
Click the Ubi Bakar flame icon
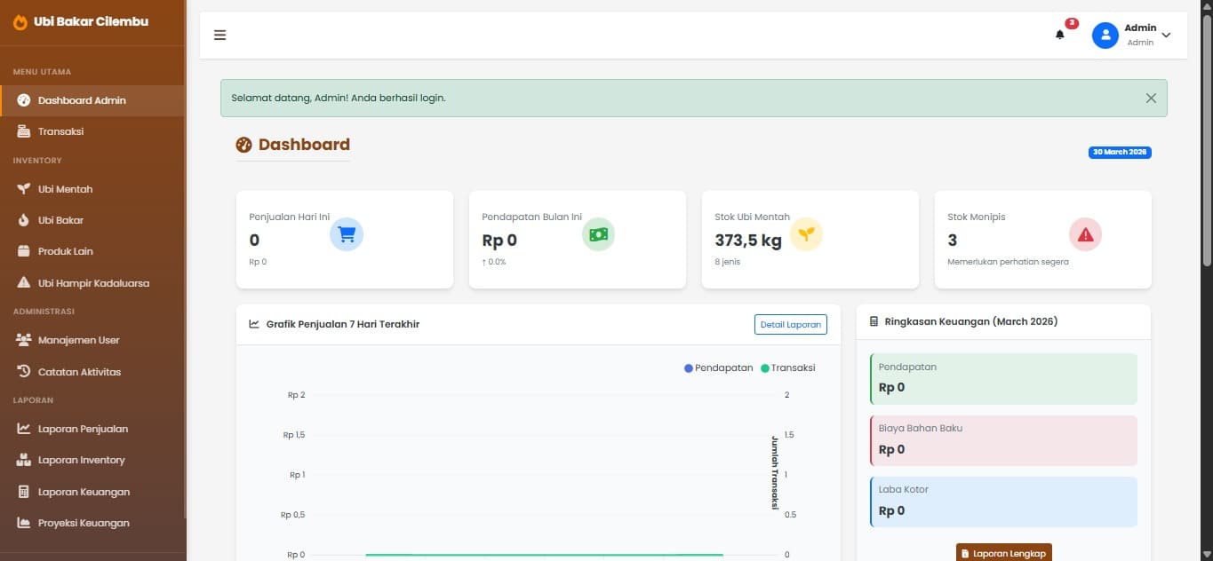pyautogui.click(x=24, y=220)
